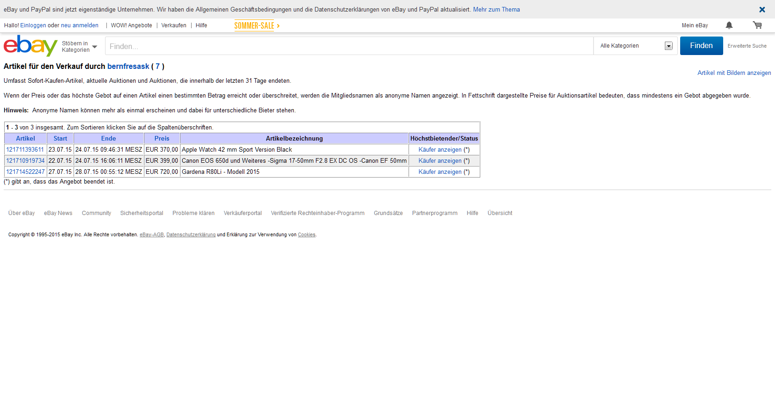Open Übersicht footer link

tap(500, 213)
